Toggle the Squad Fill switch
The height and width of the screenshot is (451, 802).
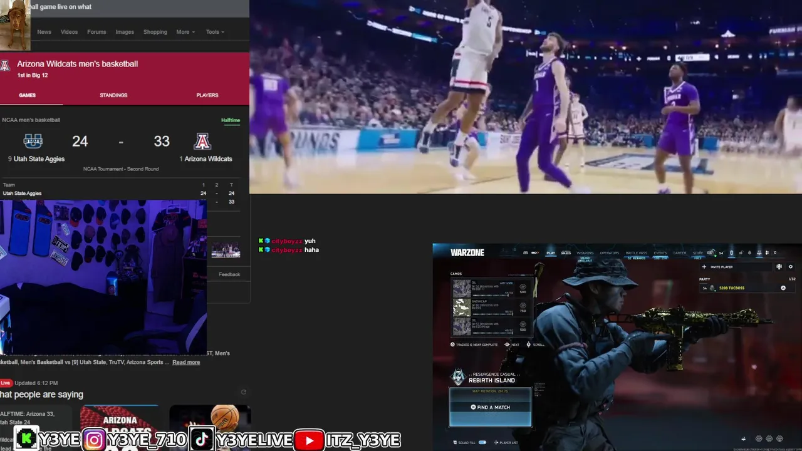click(482, 443)
